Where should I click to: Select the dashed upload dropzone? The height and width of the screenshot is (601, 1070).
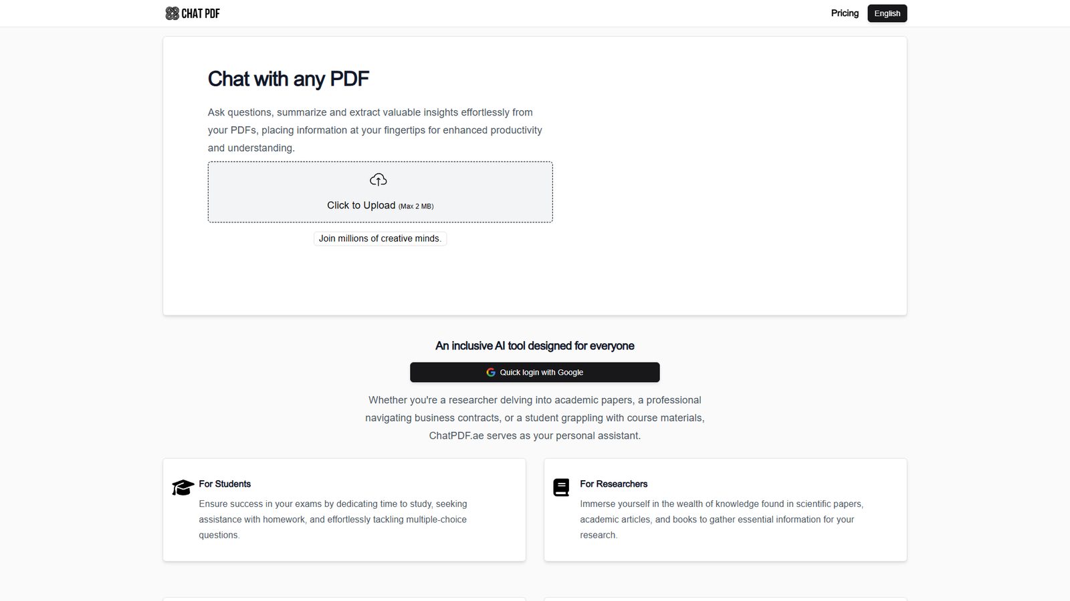pos(380,192)
